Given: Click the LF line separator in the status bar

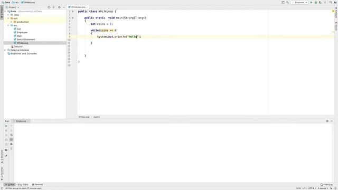Looking at the screenshot, I should pyautogui.click(x=304, y=188).
